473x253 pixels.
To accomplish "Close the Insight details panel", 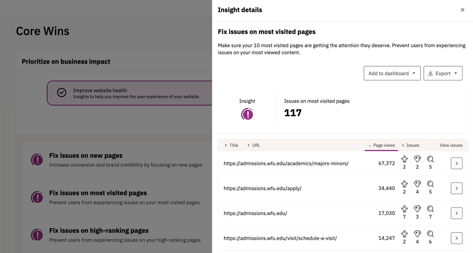I will 462,10.
